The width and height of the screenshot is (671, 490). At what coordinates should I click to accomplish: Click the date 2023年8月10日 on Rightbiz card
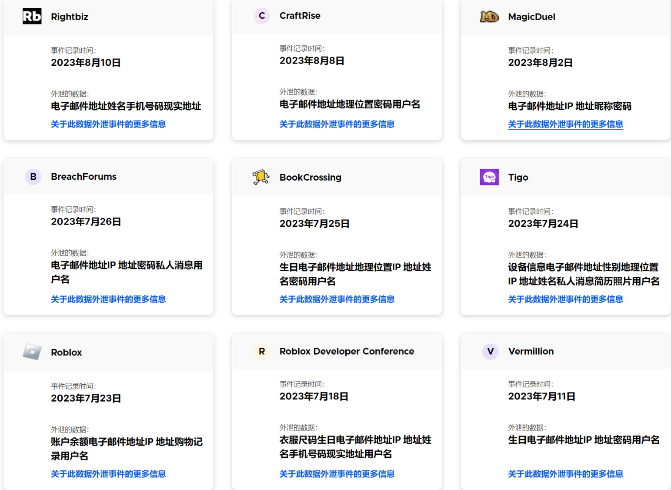pyautogui.click(x=86, y=63)
